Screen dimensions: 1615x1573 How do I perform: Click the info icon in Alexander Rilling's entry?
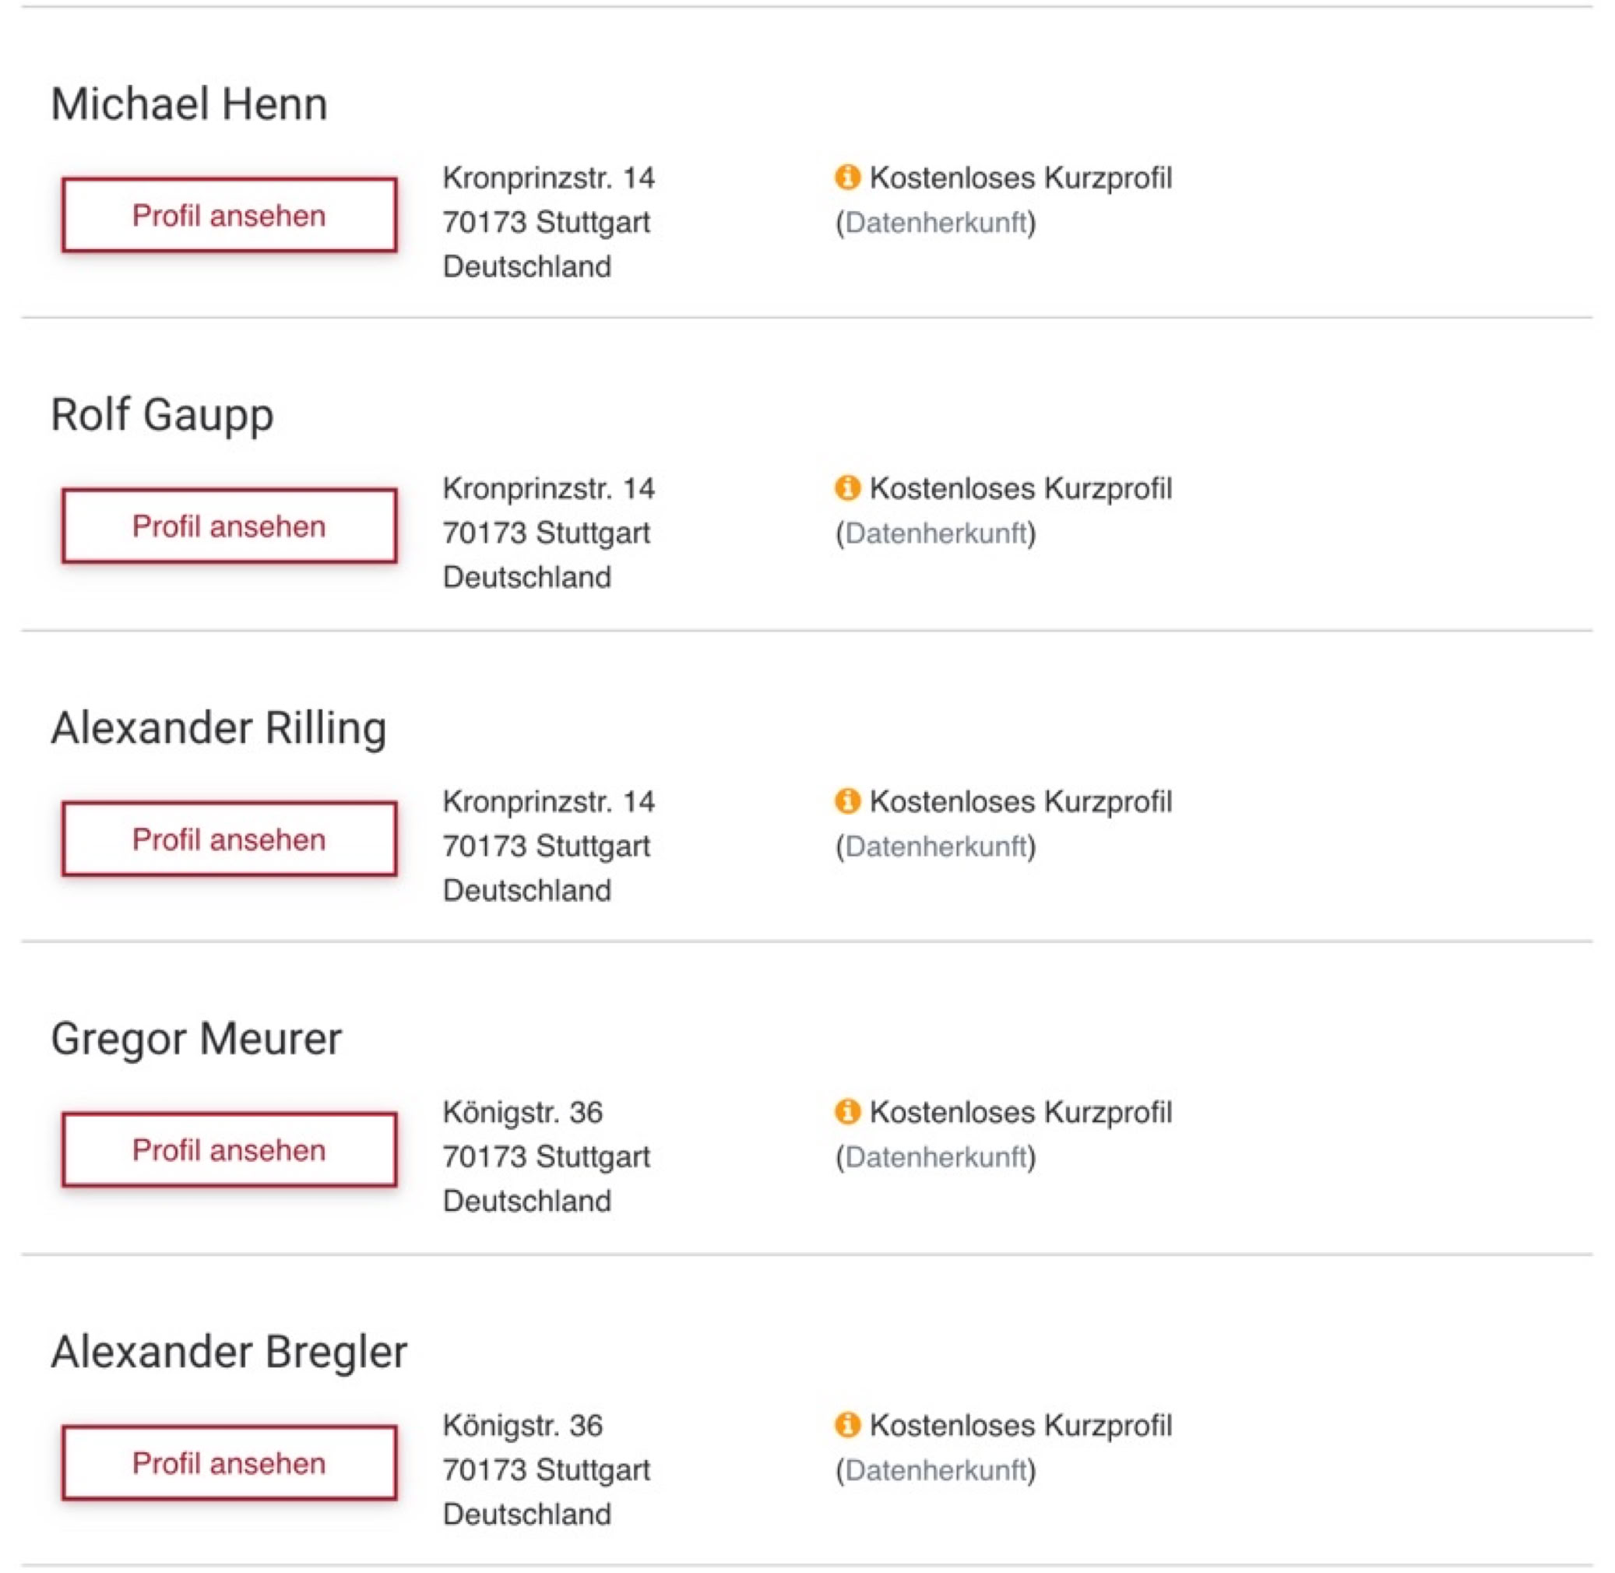[x=846, y=801]
